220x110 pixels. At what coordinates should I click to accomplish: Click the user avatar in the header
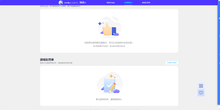click(61, 3)
